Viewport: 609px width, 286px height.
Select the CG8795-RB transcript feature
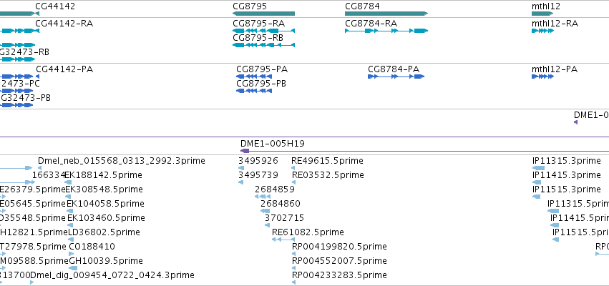pyautogui.click(x=263, y=45)
